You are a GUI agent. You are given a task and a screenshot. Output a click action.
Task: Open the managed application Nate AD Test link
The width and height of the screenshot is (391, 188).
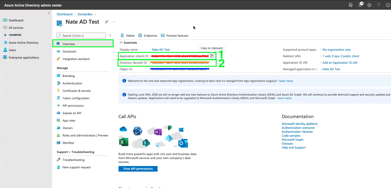(x=331, y=69)
